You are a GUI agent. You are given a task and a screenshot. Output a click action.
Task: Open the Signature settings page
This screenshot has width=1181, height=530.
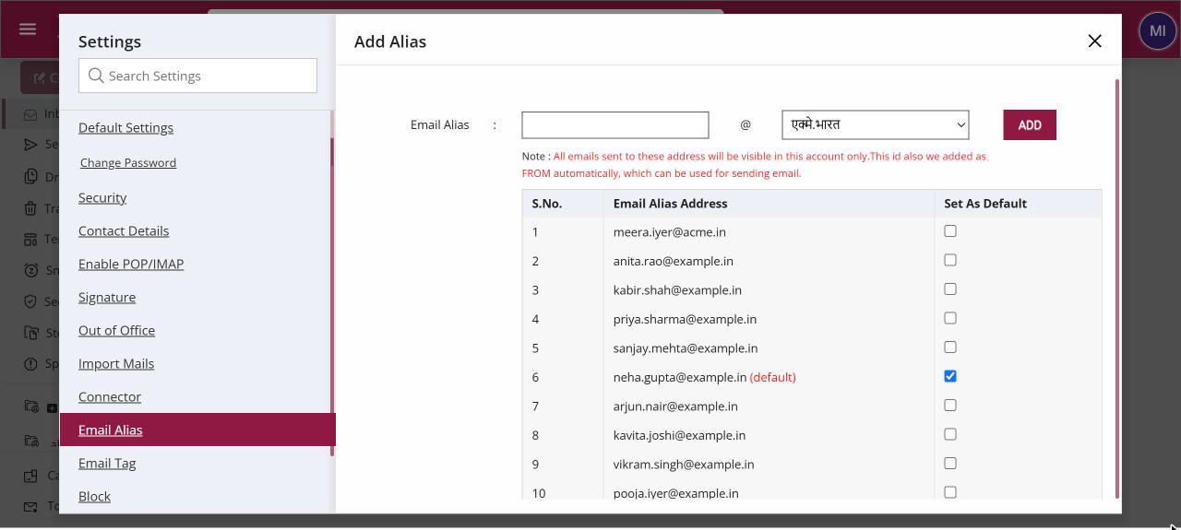107,297
